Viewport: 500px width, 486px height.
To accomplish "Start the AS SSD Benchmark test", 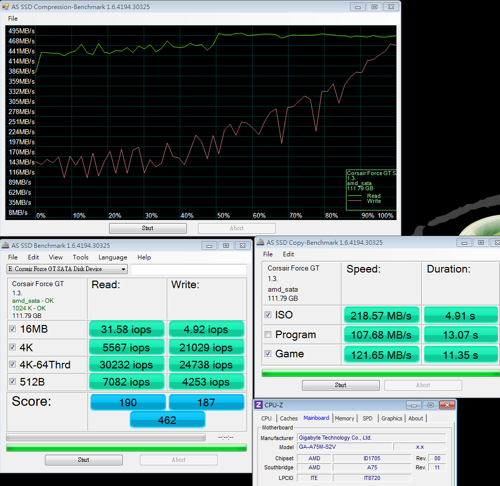I will point(83,460).
